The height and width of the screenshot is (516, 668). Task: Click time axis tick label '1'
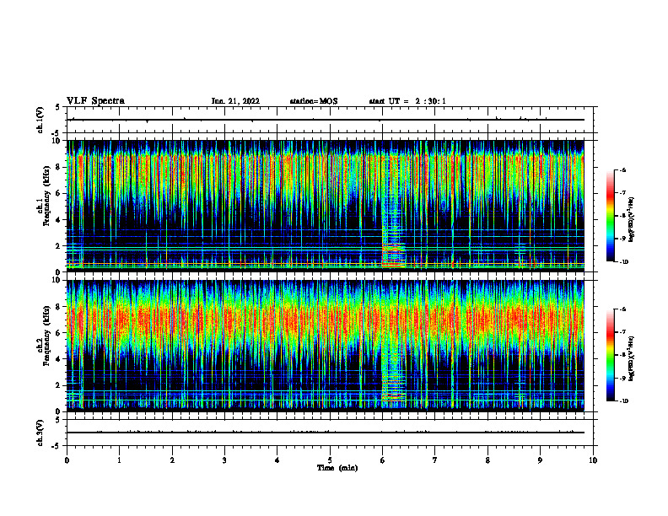pyautogui.click(x=119, y=460)
